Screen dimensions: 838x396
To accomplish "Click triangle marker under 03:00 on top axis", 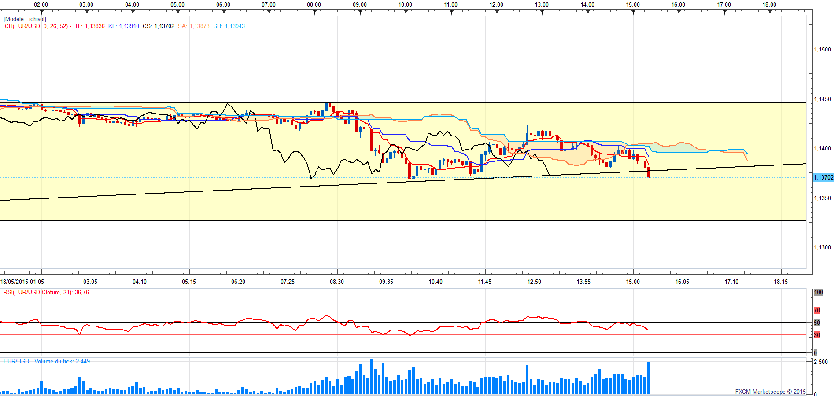I will (87, 12).
